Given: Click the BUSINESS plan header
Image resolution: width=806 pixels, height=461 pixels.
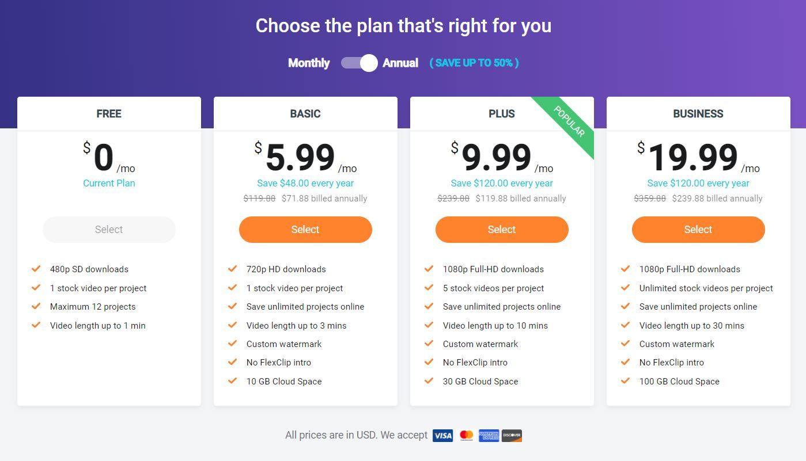Looking at the screenshot, I should pos(698,113).
